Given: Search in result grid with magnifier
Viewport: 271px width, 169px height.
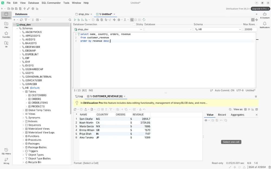Looking at the screenshot, I should pos(230,109).
